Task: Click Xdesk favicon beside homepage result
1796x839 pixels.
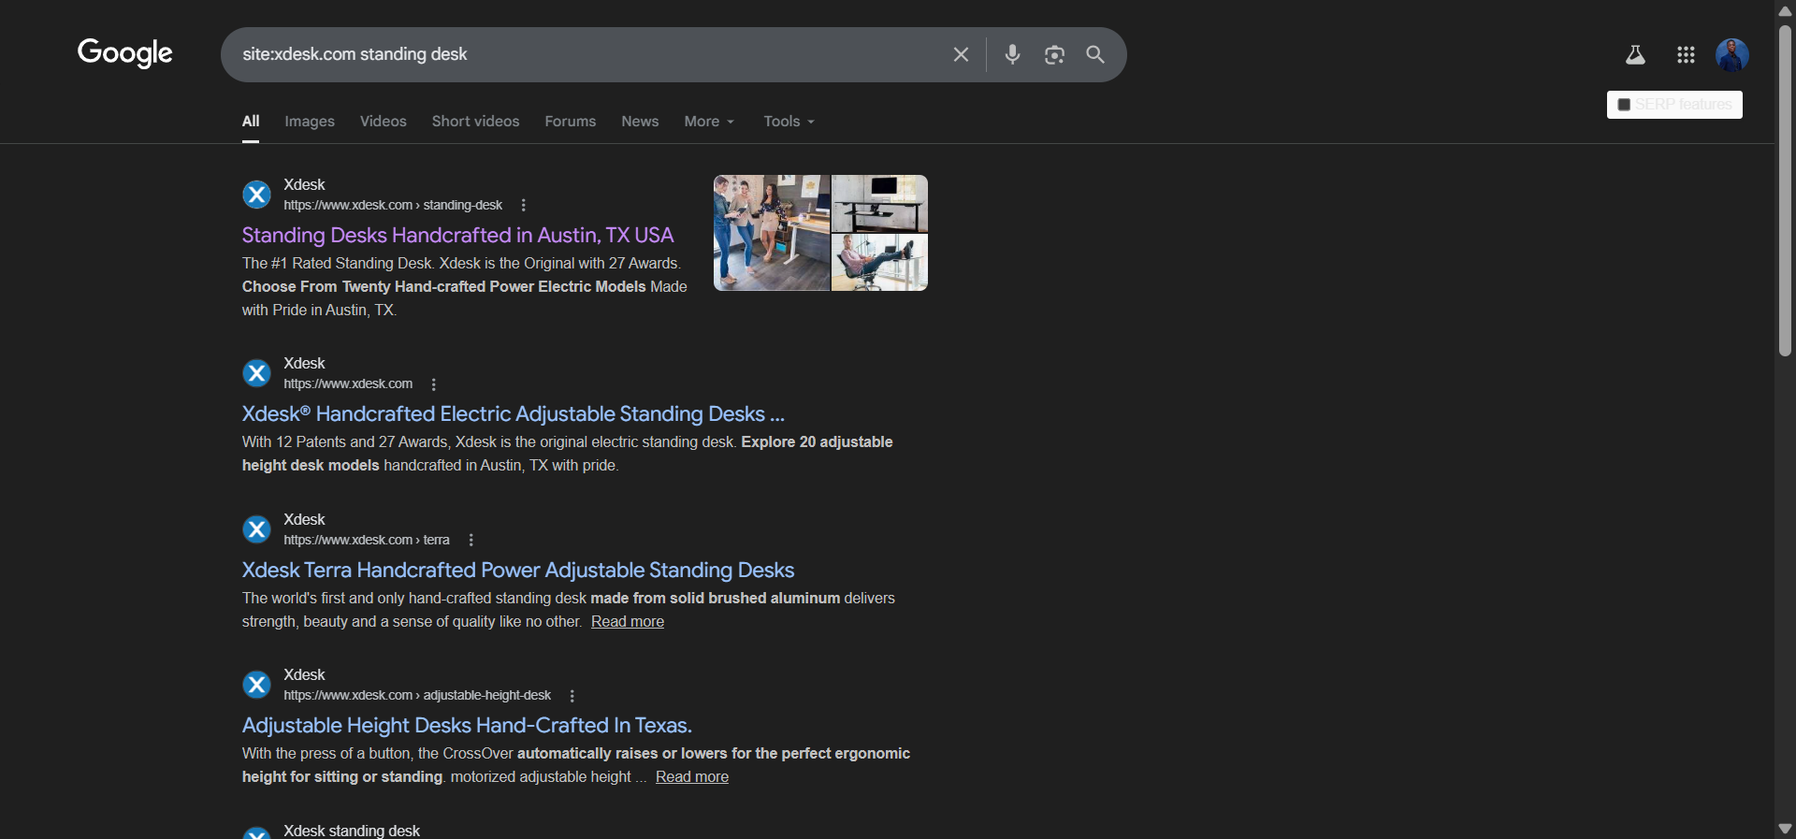Action: 256,373
